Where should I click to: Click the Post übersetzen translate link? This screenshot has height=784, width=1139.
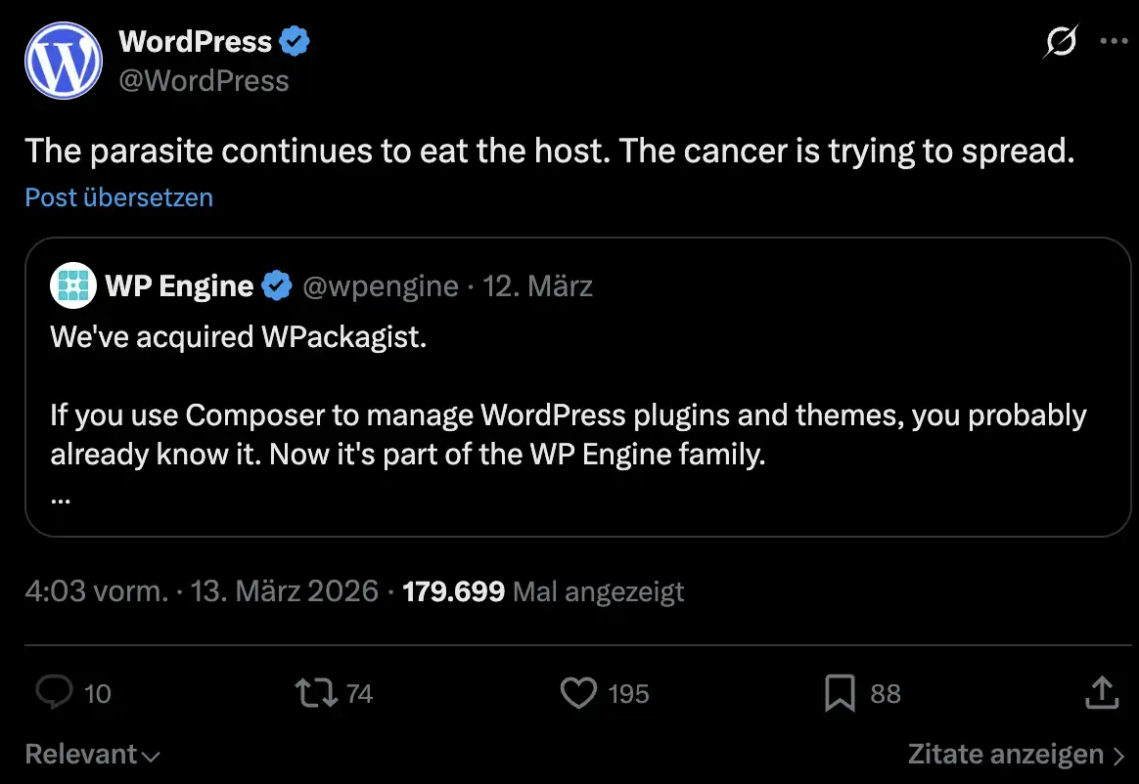[118, 197]
